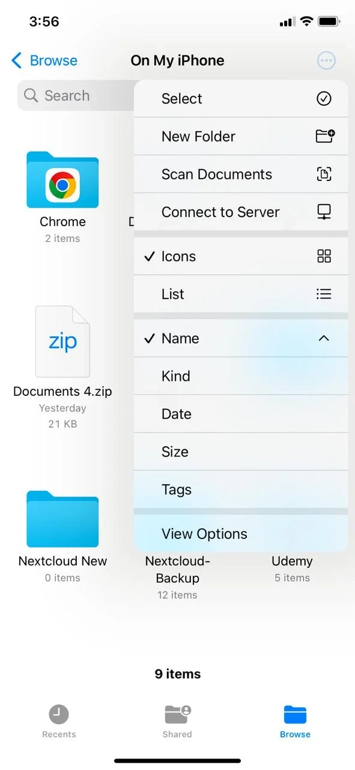
Task: Tap the ellipsis more options icon
Action: (x=326, y=60)
